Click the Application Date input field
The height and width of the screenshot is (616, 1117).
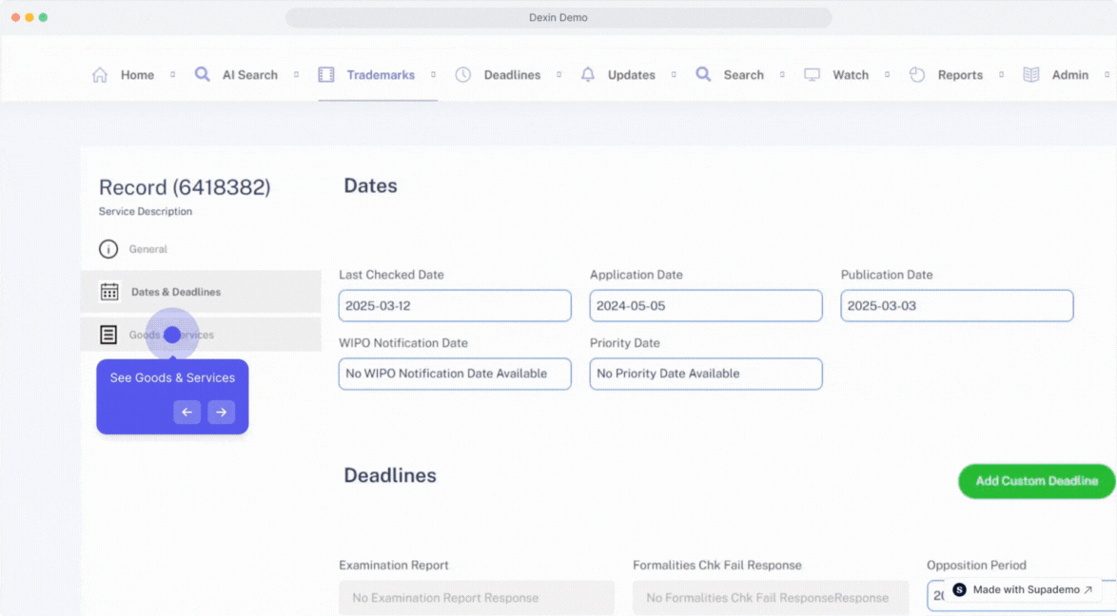pyautogui.click(x=705, y=305)
